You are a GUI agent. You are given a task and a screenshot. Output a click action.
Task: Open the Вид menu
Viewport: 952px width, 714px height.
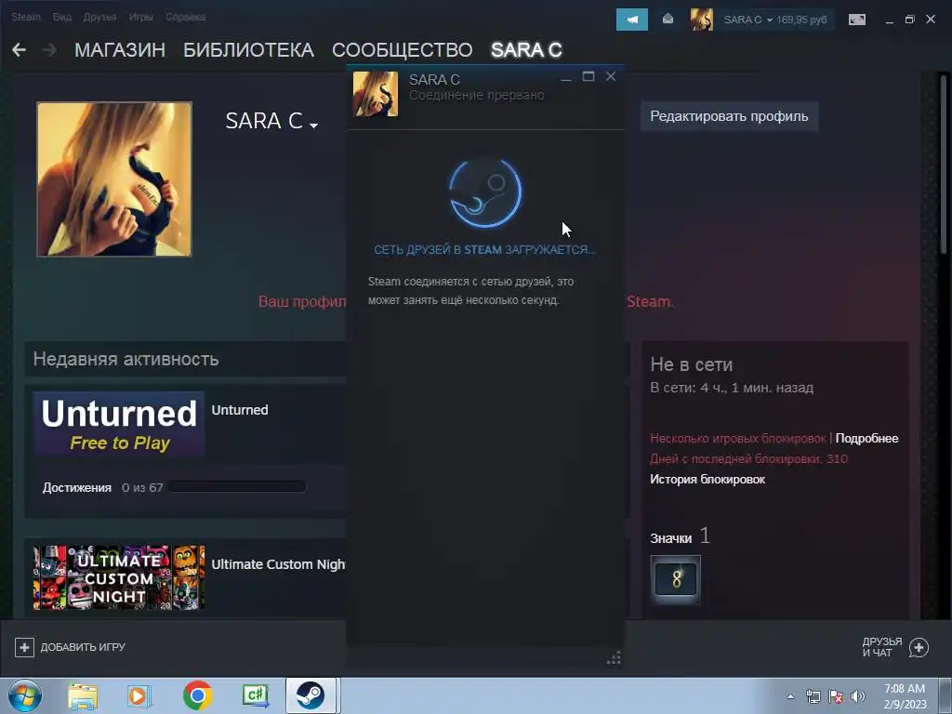click(62, 17)
